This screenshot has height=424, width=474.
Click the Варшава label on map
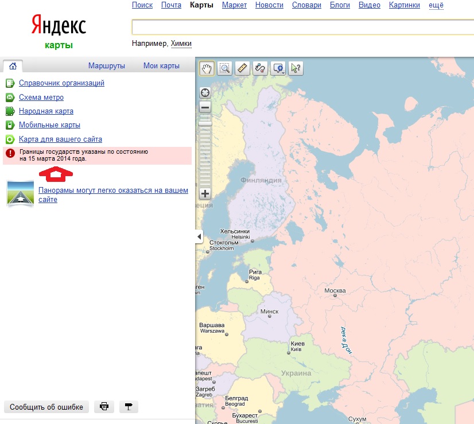[x=212, y=325]
